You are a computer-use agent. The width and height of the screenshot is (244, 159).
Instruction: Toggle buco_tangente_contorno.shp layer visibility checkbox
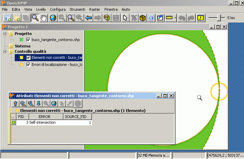(28, 40)
